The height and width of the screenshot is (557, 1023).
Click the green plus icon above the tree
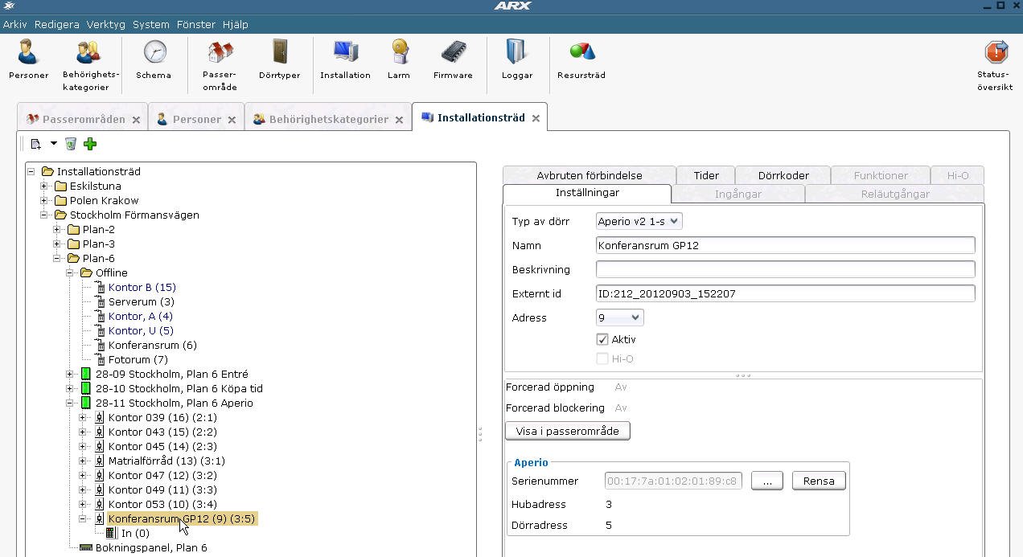point(89,144)
